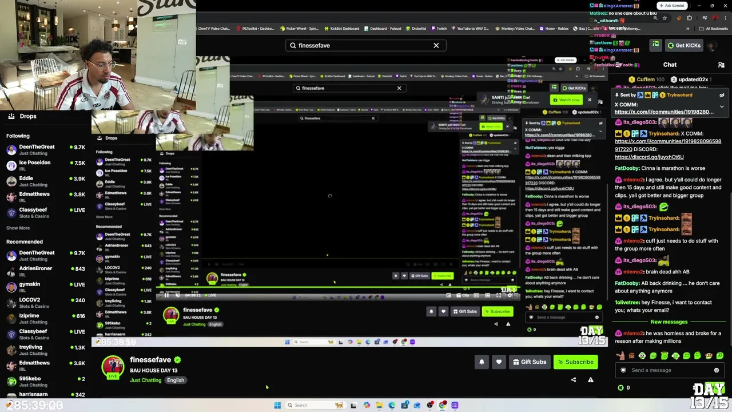Follow the channel with the heart button
This screenshot has height=412, width=732.
(x=499, y=362)
